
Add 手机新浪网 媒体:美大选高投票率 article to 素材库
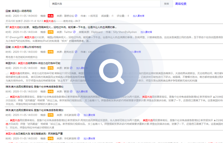(89, 115)
